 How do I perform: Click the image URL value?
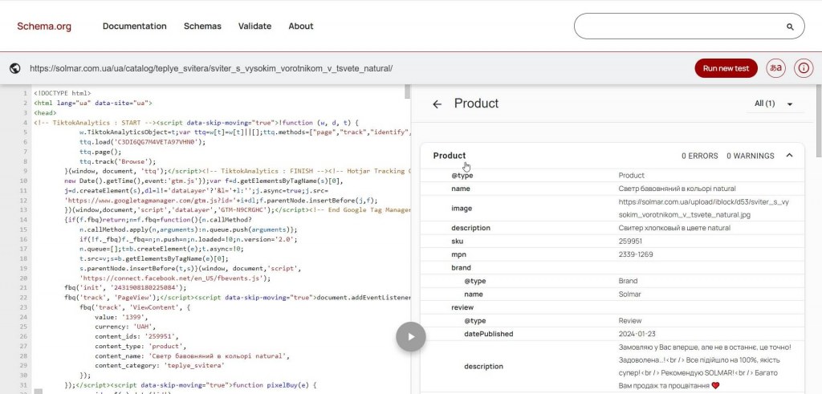click(703, 209)
